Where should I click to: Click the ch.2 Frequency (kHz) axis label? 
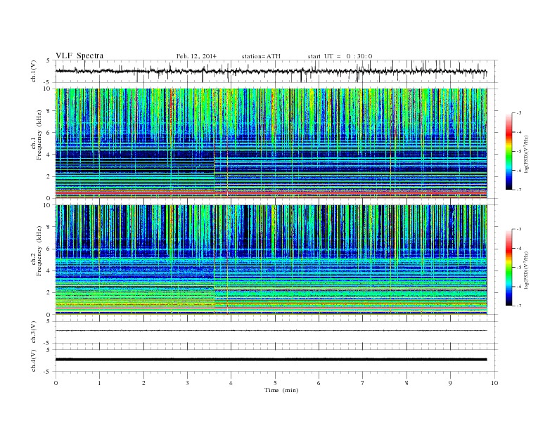coord(37,250)
